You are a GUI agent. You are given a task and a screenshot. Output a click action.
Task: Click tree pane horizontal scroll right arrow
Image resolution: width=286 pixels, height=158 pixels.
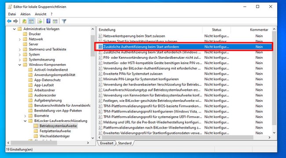point(88,143)
